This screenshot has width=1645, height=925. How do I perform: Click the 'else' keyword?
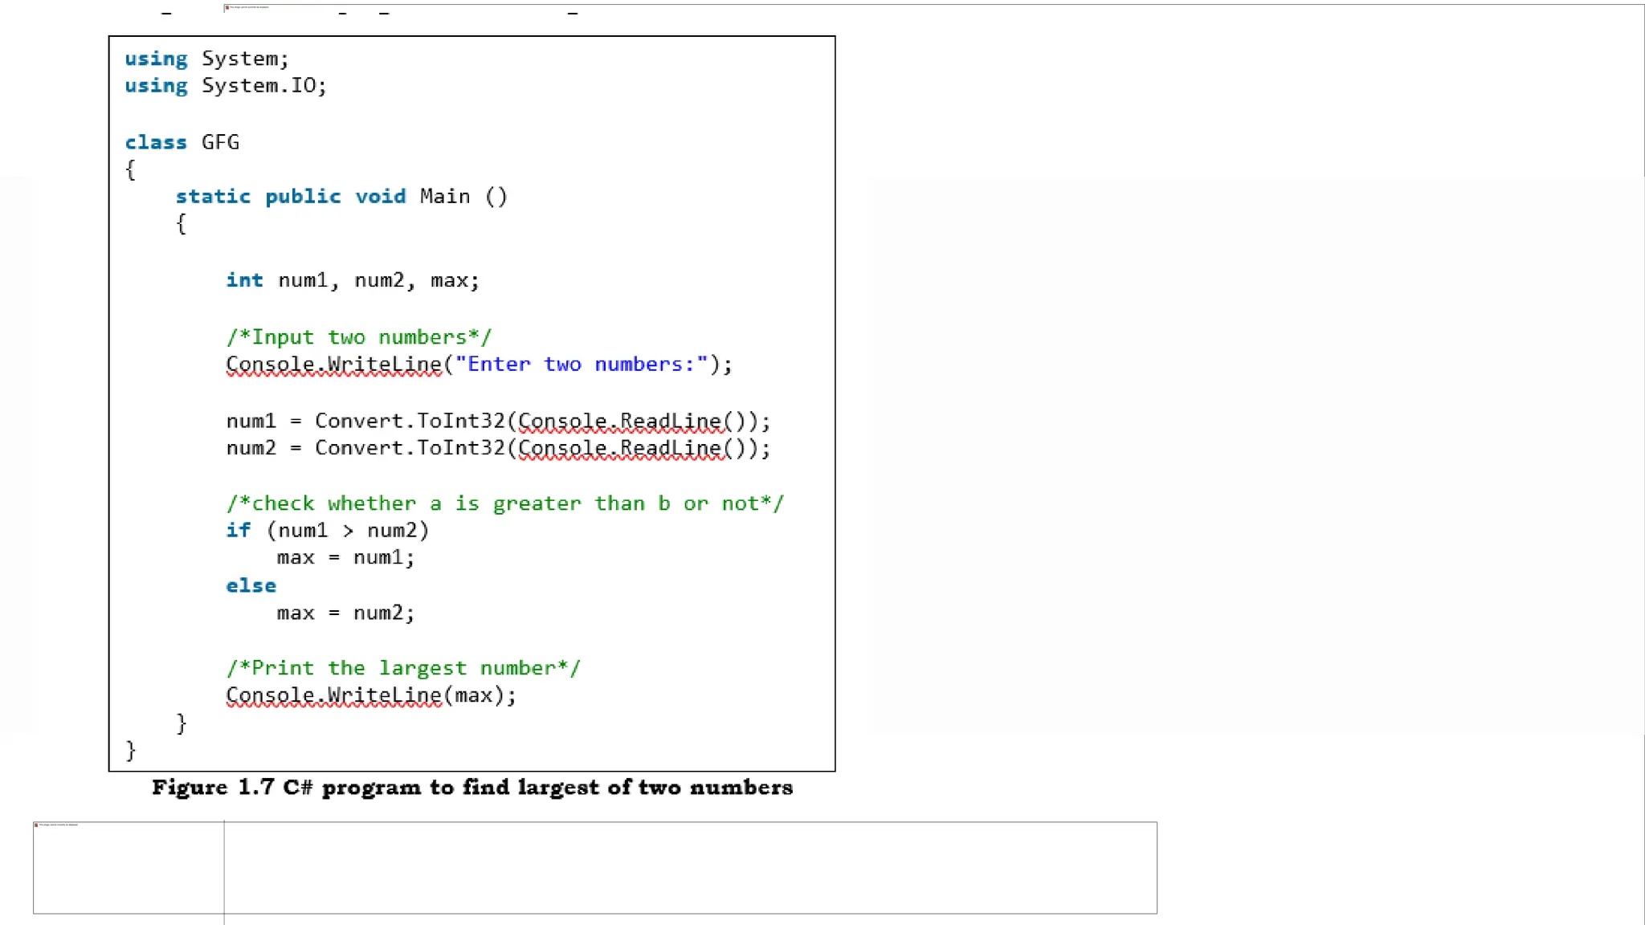pos(251,586)
